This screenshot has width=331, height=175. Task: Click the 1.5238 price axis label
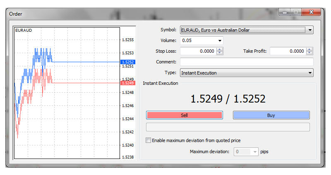128,157
